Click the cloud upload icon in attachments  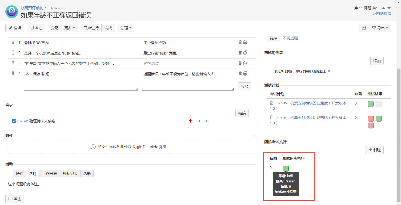(93, 147)
